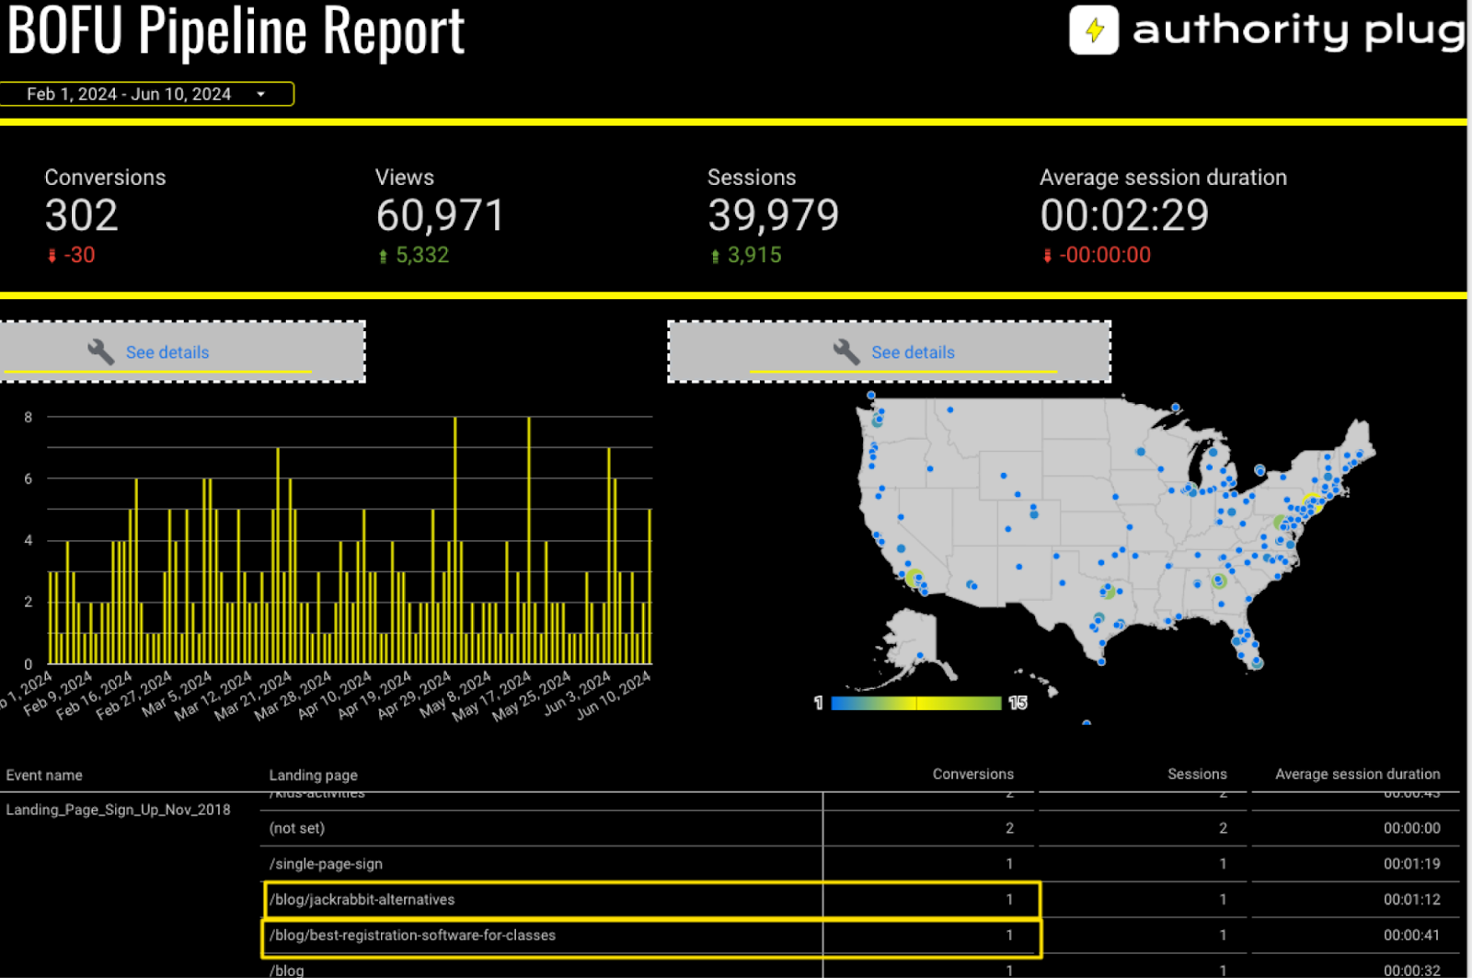This screenshot has height=978, width=1472.
Task: Click the Landing_Page_Sign_Up_Nov_2018 event name
Action: [x=118, y=810]
